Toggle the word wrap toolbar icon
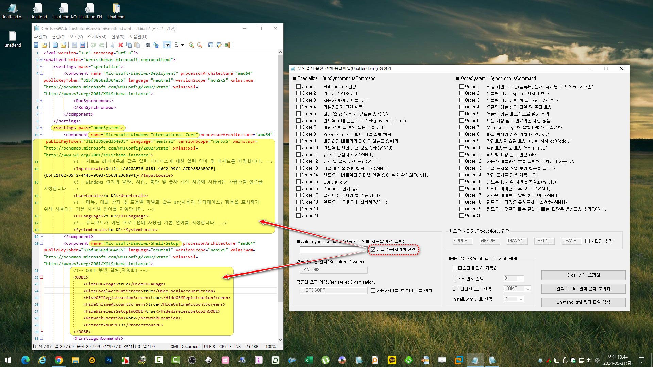The width and height of the screenshot is (653, 367). tap(167, 45)
